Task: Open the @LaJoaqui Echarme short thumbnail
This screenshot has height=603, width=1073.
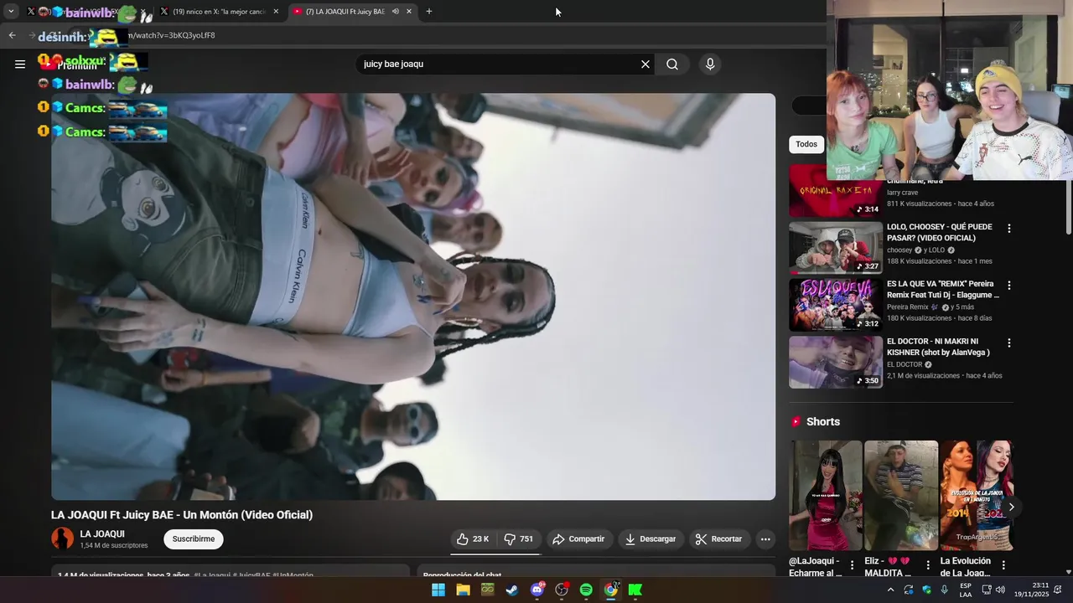Action: 826,495
